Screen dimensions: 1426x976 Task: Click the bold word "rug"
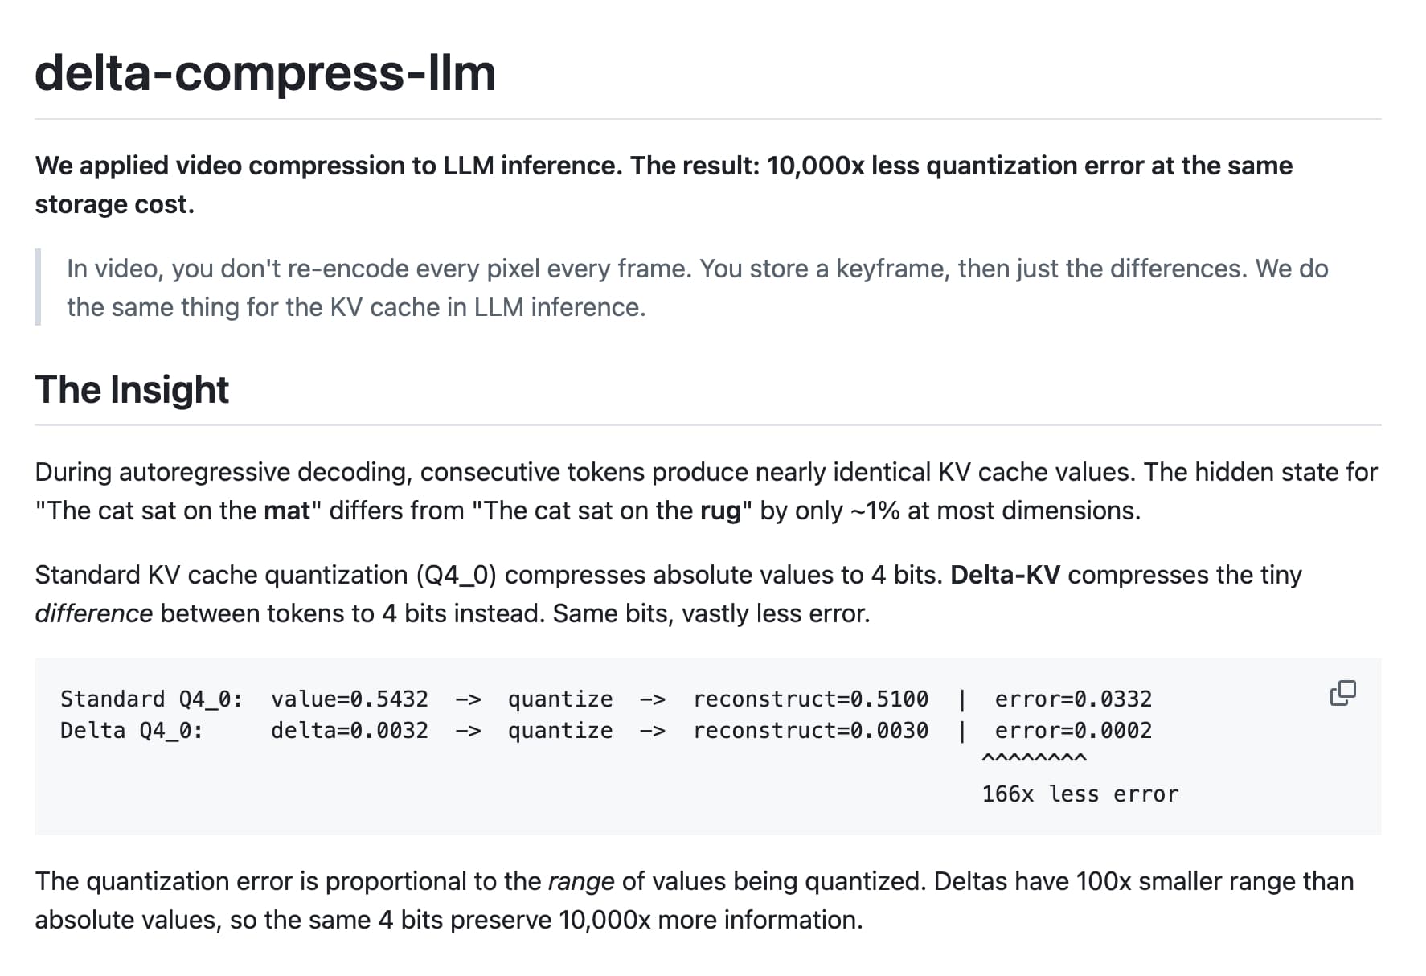point(720,511)
